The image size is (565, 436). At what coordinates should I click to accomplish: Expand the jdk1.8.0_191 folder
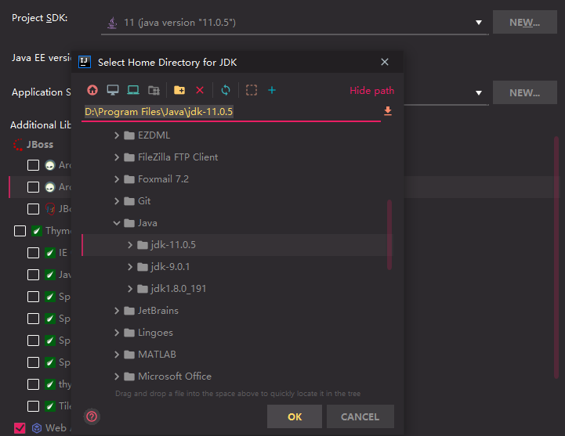tap(130, 289)
